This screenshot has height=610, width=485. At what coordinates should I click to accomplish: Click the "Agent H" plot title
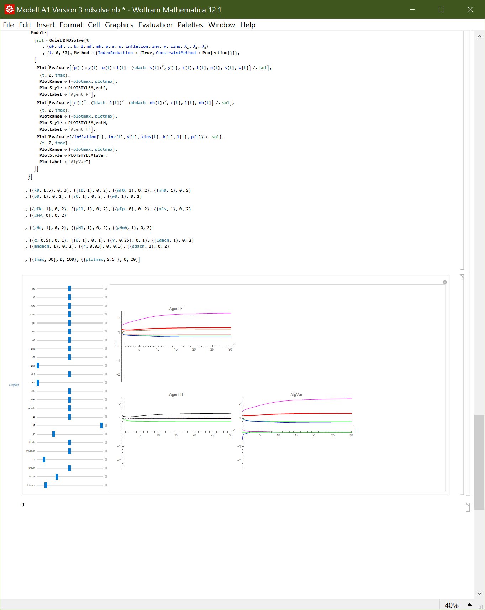176,394
